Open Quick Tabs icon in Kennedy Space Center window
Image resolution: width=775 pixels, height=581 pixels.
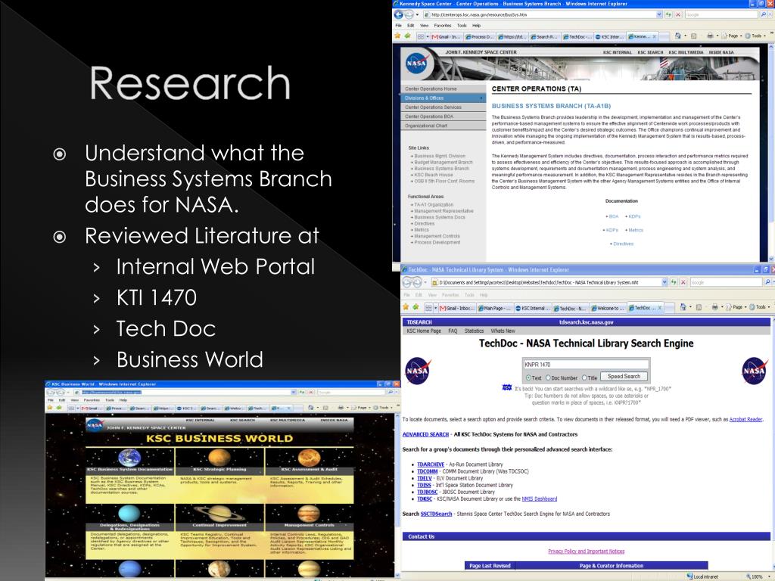[x=421, y=36]
